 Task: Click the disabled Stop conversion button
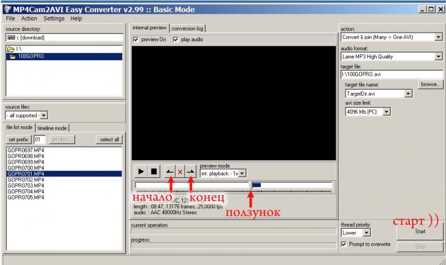(420, 247)
